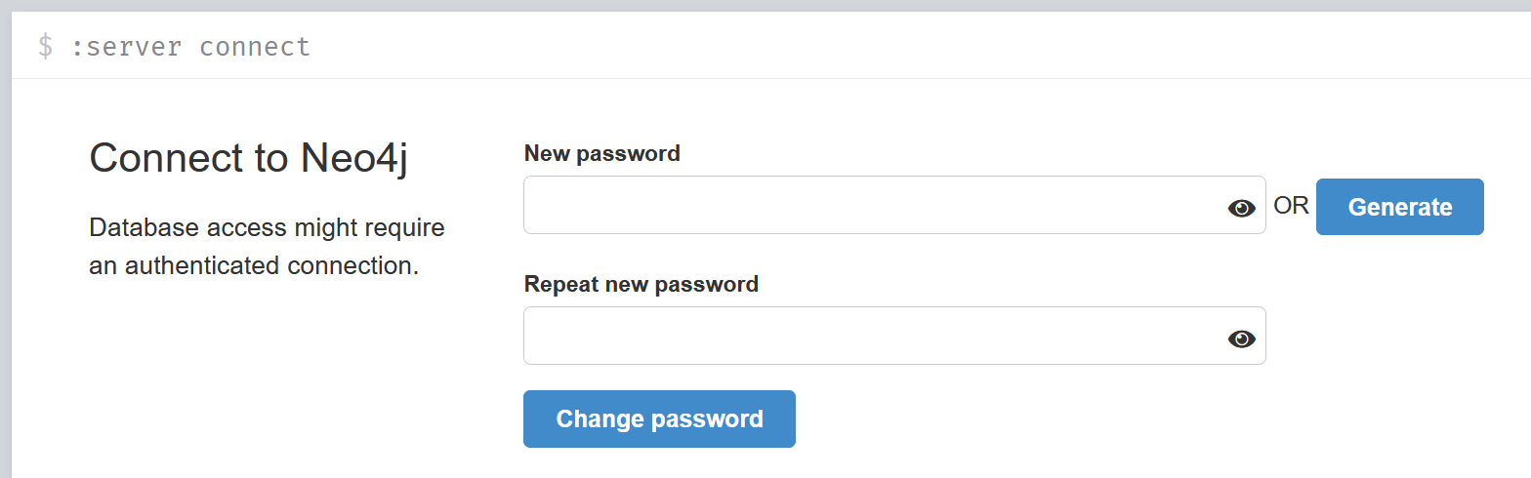Viewport: 1531px width, 478px height.
Task: Click the $ prompt symbol in the command bar
Action: pyautogui.click(x=45, y=46)
